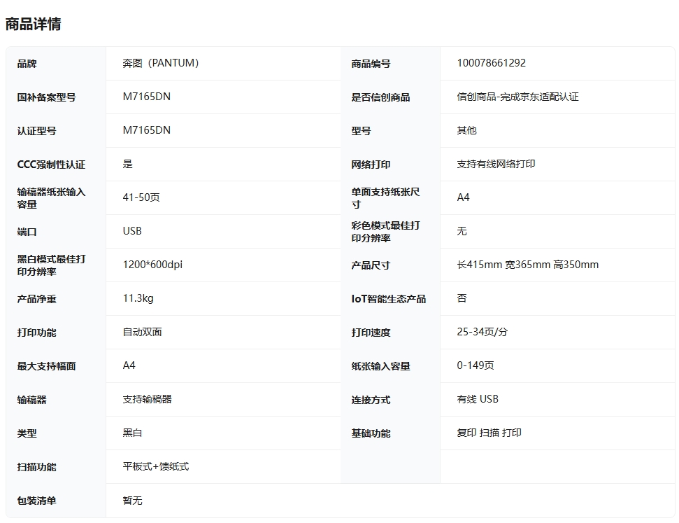The image size is (679, 523).
Task: Click the 支持有线网络打印 network printing value
Action: tap(496, 164)
